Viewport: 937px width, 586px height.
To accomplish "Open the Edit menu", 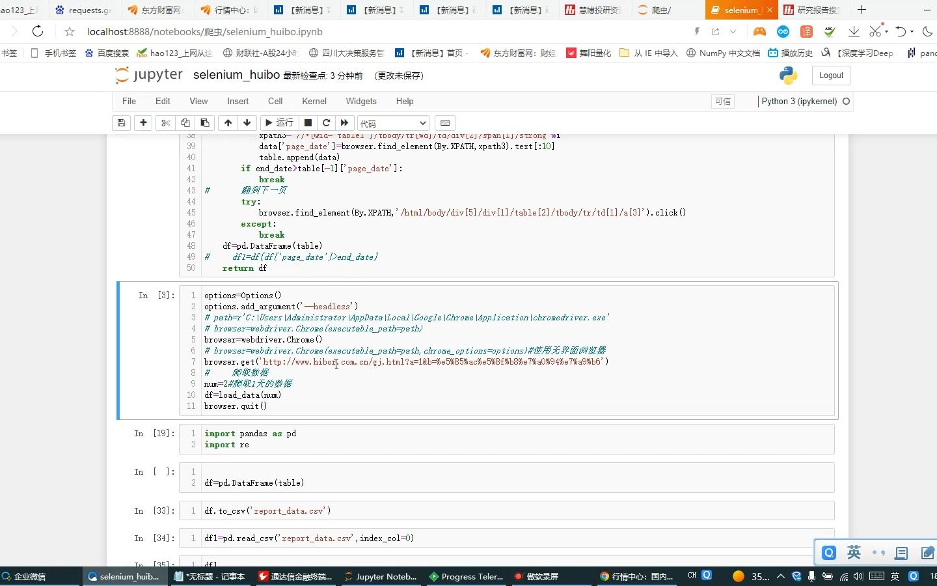I will tap(163, 102).
